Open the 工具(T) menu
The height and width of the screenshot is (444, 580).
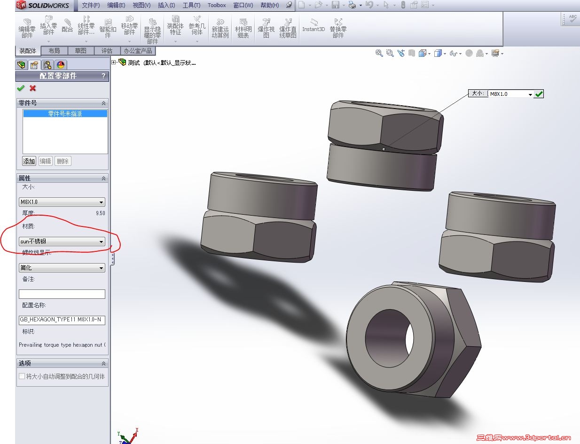[x=191, y=5]
